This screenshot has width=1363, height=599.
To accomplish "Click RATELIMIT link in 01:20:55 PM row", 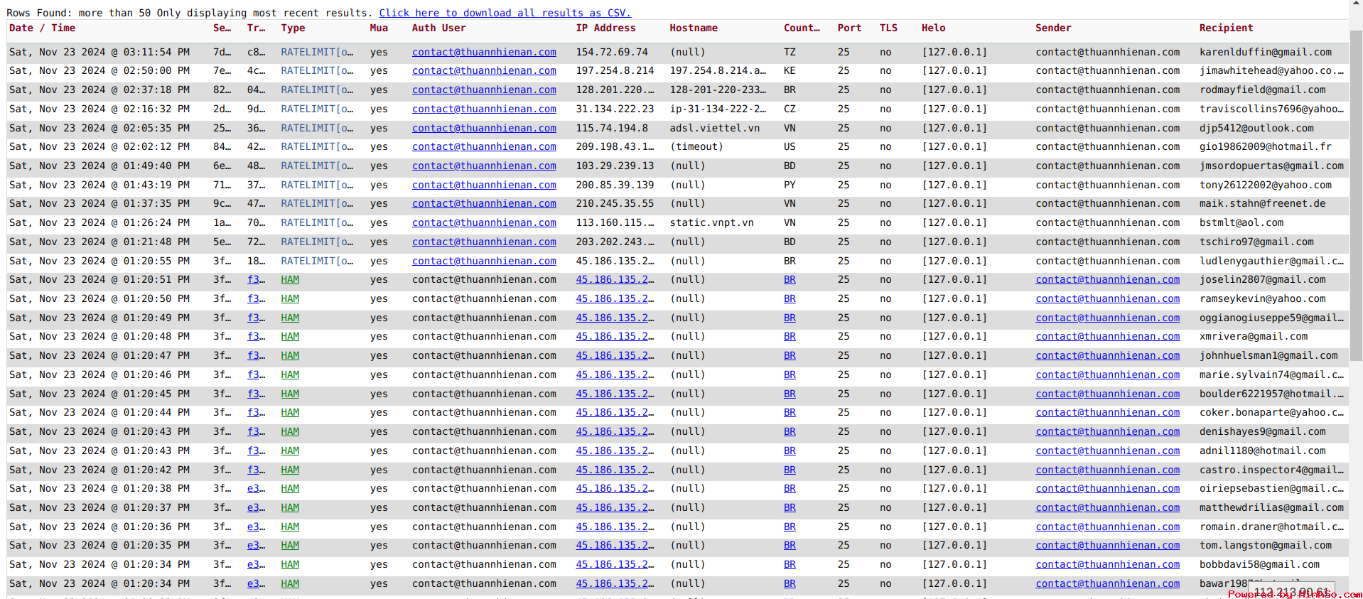I will tap(317, 261).
